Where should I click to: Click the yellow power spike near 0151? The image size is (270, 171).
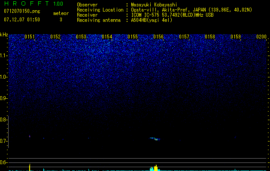30,167
